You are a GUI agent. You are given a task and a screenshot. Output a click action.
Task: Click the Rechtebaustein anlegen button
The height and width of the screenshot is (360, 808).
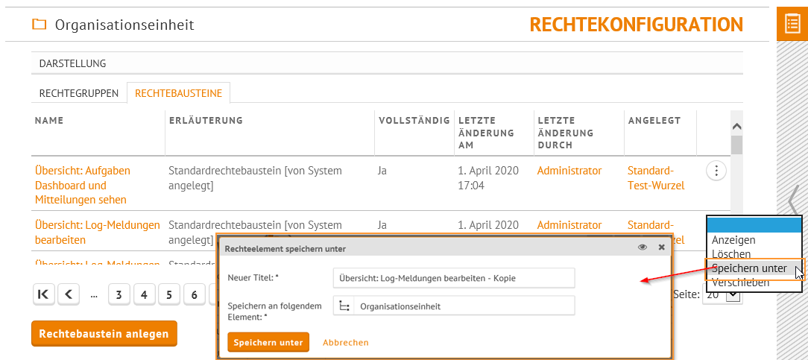(104, 334)
